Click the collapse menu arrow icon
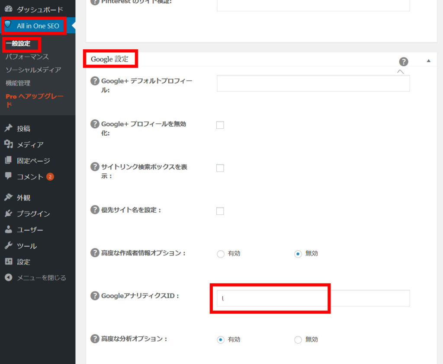 coord(9,277)
